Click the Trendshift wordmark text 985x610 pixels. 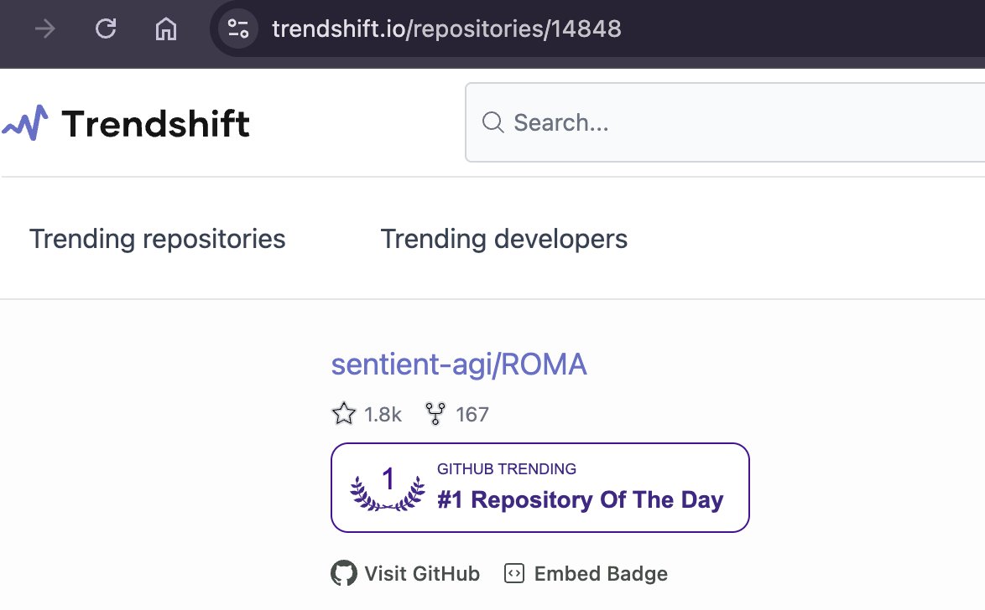click(x=156, y=124)
